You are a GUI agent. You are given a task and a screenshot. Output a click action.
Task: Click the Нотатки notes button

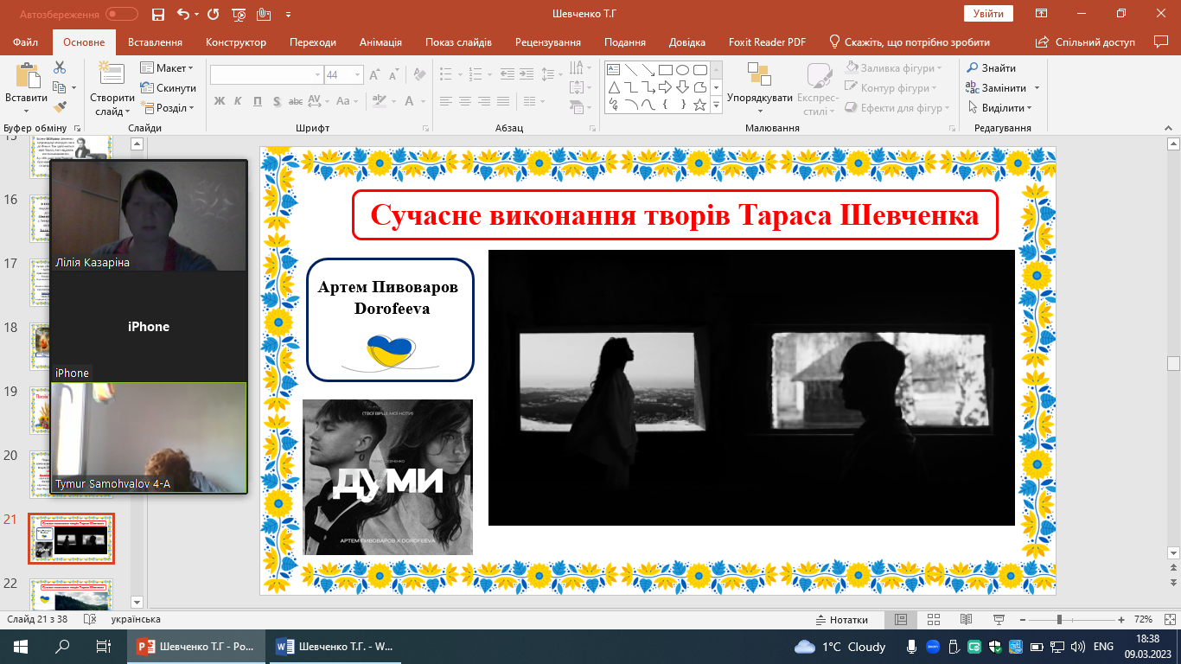[841, 620]
